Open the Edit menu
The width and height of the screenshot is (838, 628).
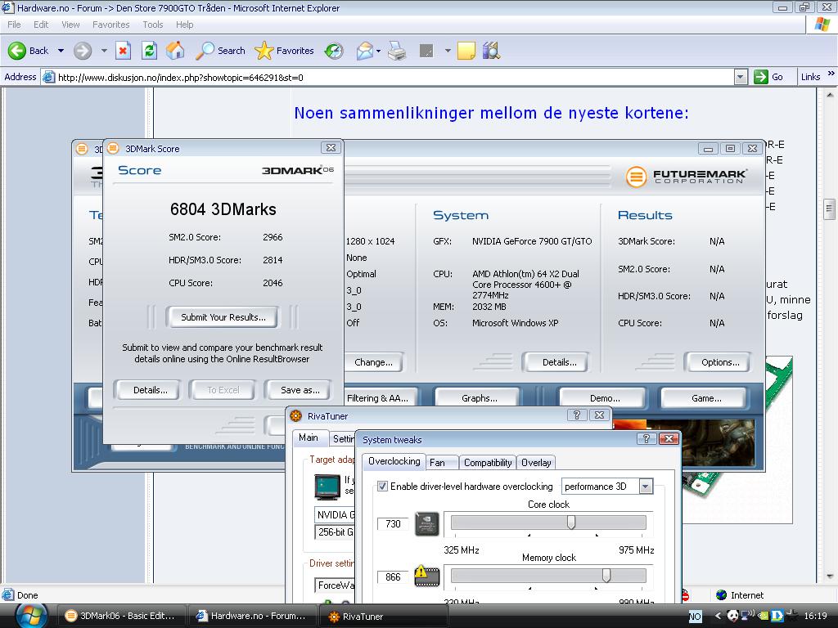pos(41,25)
